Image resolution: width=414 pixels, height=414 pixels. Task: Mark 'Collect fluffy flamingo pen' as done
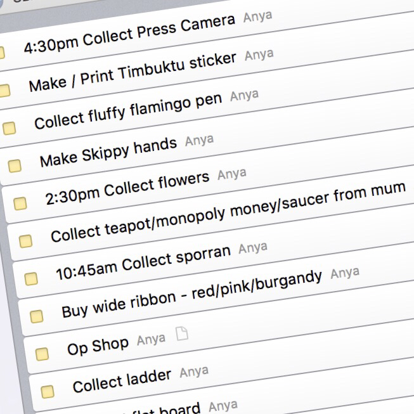(x=10, y=128)
